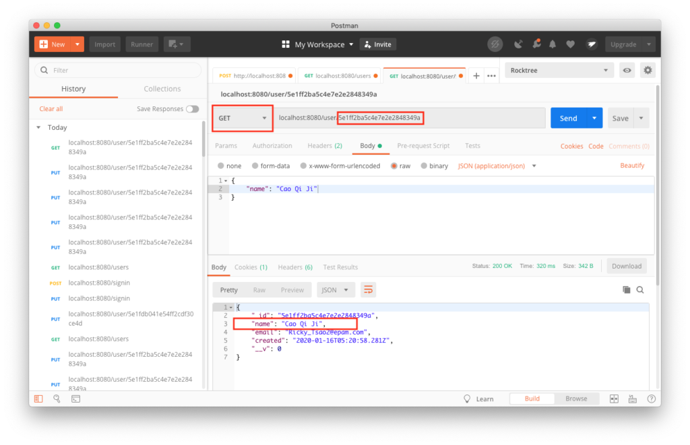Open the New button dropdown arrow

coord(77,44)
